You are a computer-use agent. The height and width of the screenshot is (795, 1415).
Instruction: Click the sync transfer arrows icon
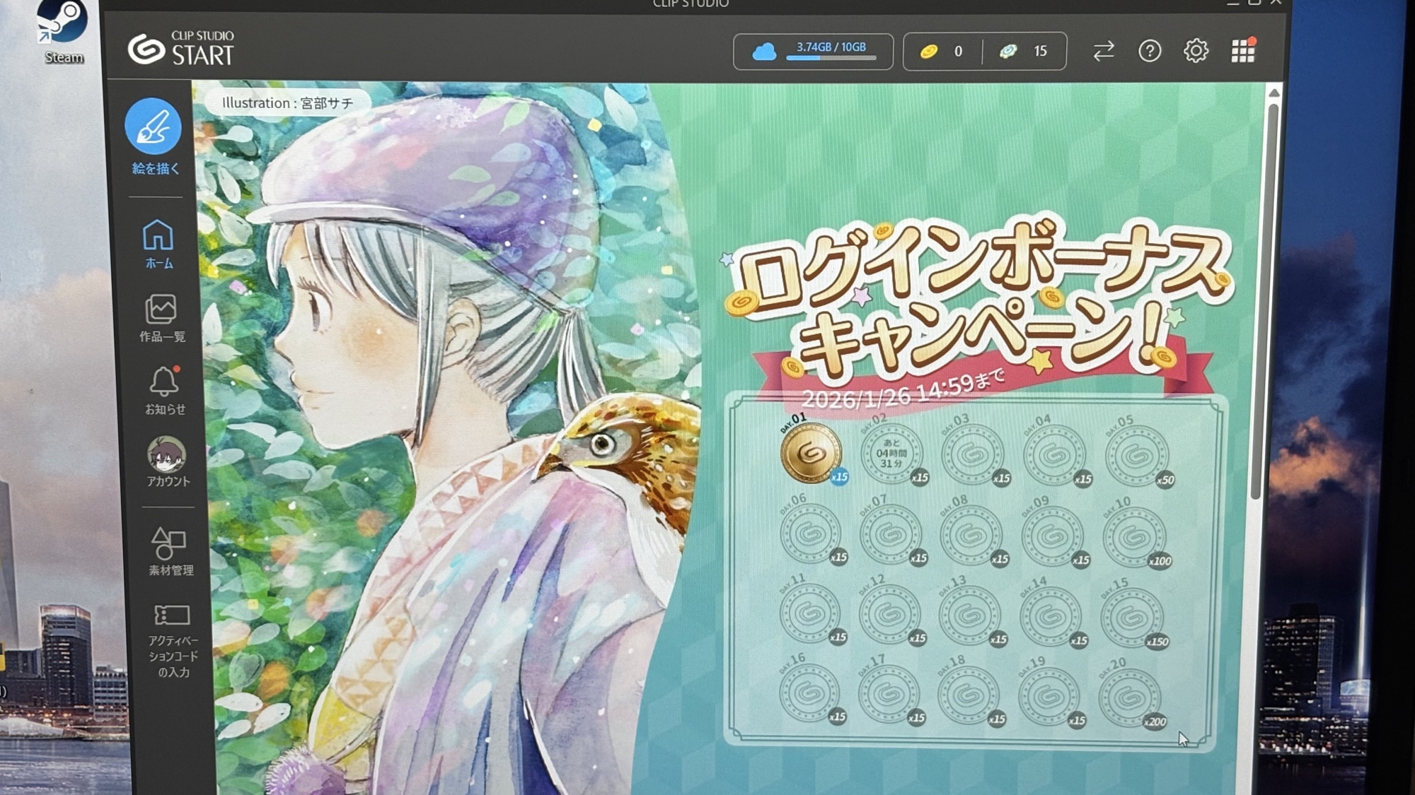1103,51
